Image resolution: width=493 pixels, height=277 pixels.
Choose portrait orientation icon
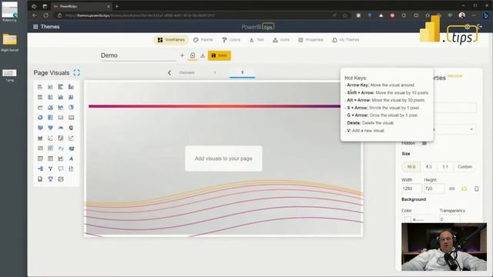[x=476, y=189]
